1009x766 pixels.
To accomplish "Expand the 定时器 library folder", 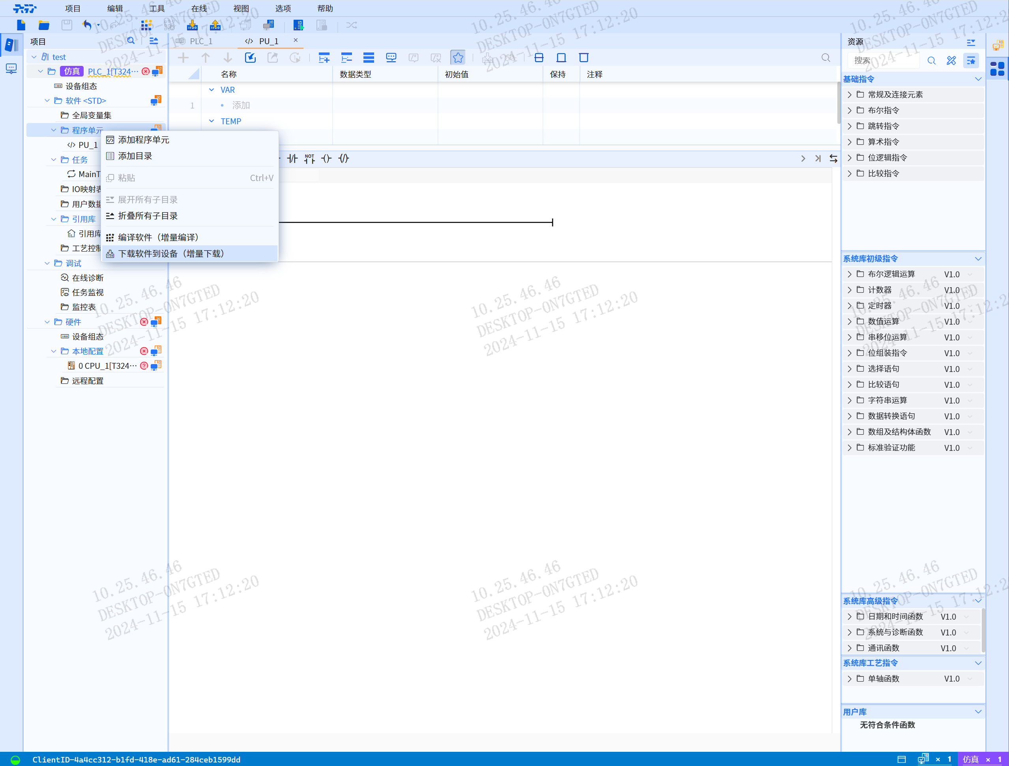I will (x=849, y=306).
